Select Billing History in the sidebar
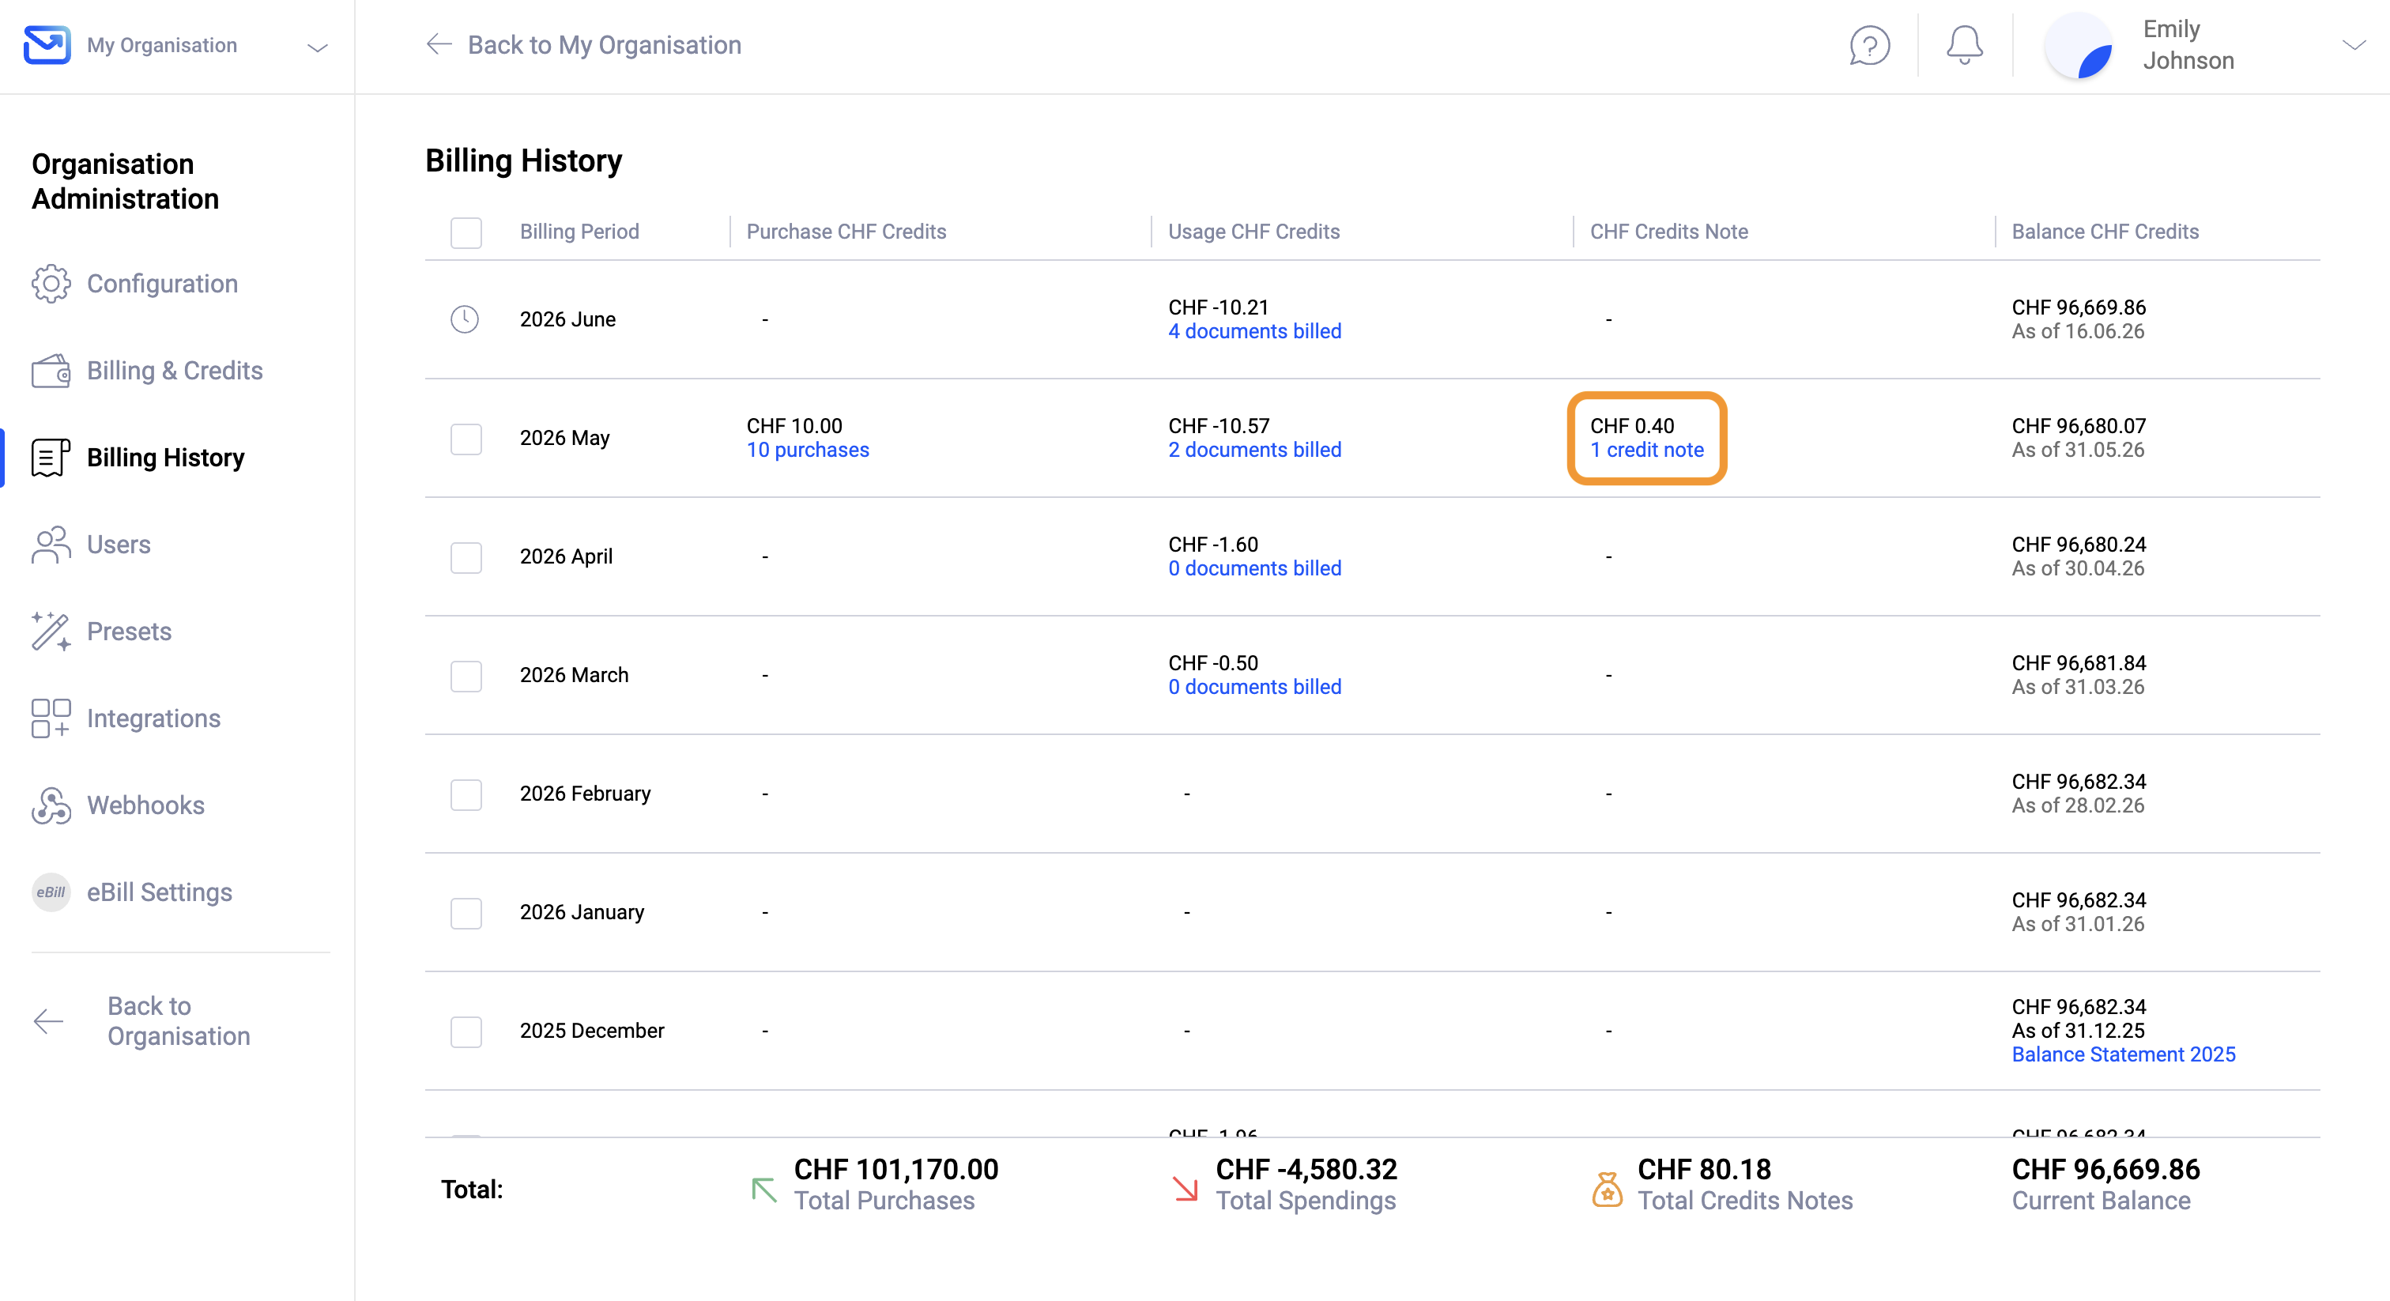2390x1301 pixels. [x=166, y=458]
